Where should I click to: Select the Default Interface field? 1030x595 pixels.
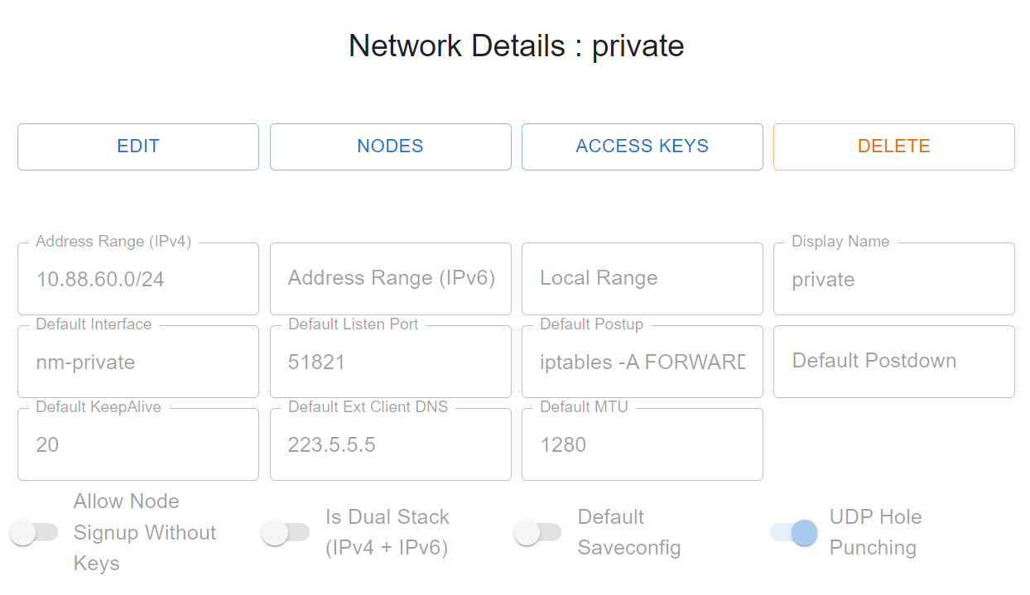(x=138, y=362)
